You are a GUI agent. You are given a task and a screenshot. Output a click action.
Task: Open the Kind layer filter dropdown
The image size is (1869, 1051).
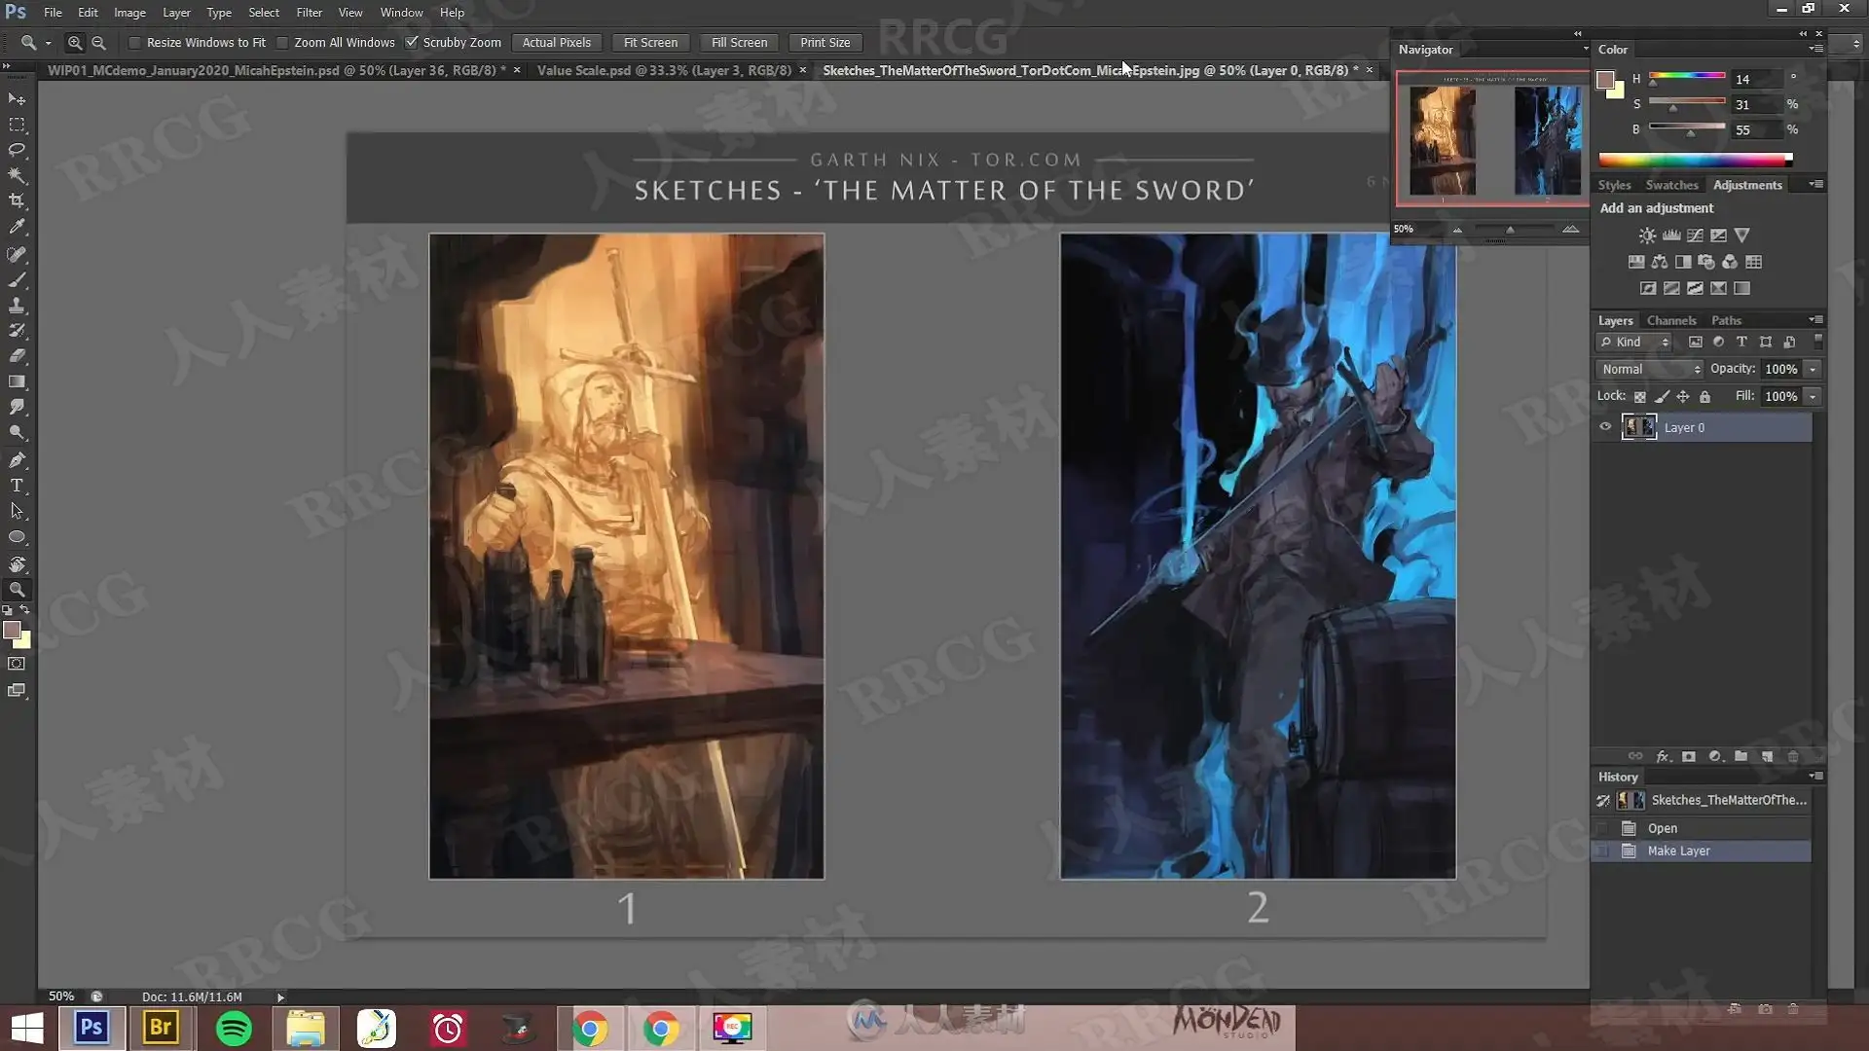[1634, 343]
